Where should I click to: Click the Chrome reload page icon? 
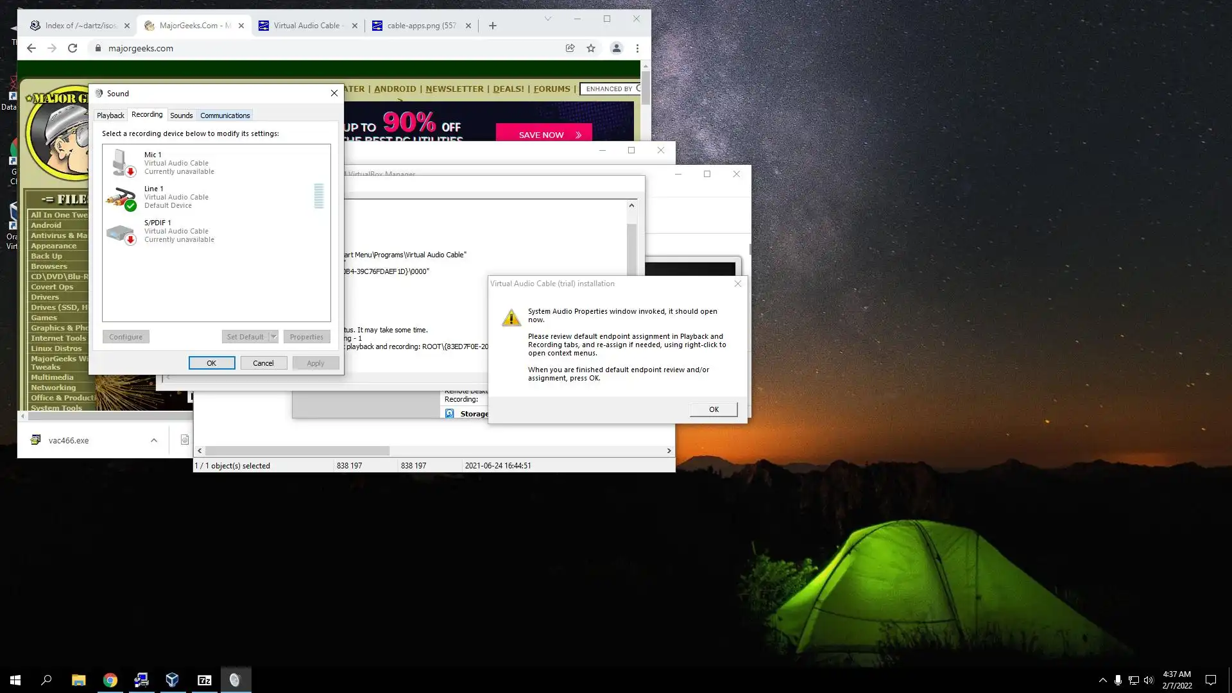point(73,48)
